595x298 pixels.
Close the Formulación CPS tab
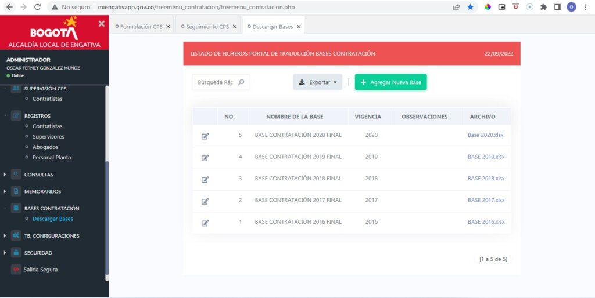(x=168, y=27)
